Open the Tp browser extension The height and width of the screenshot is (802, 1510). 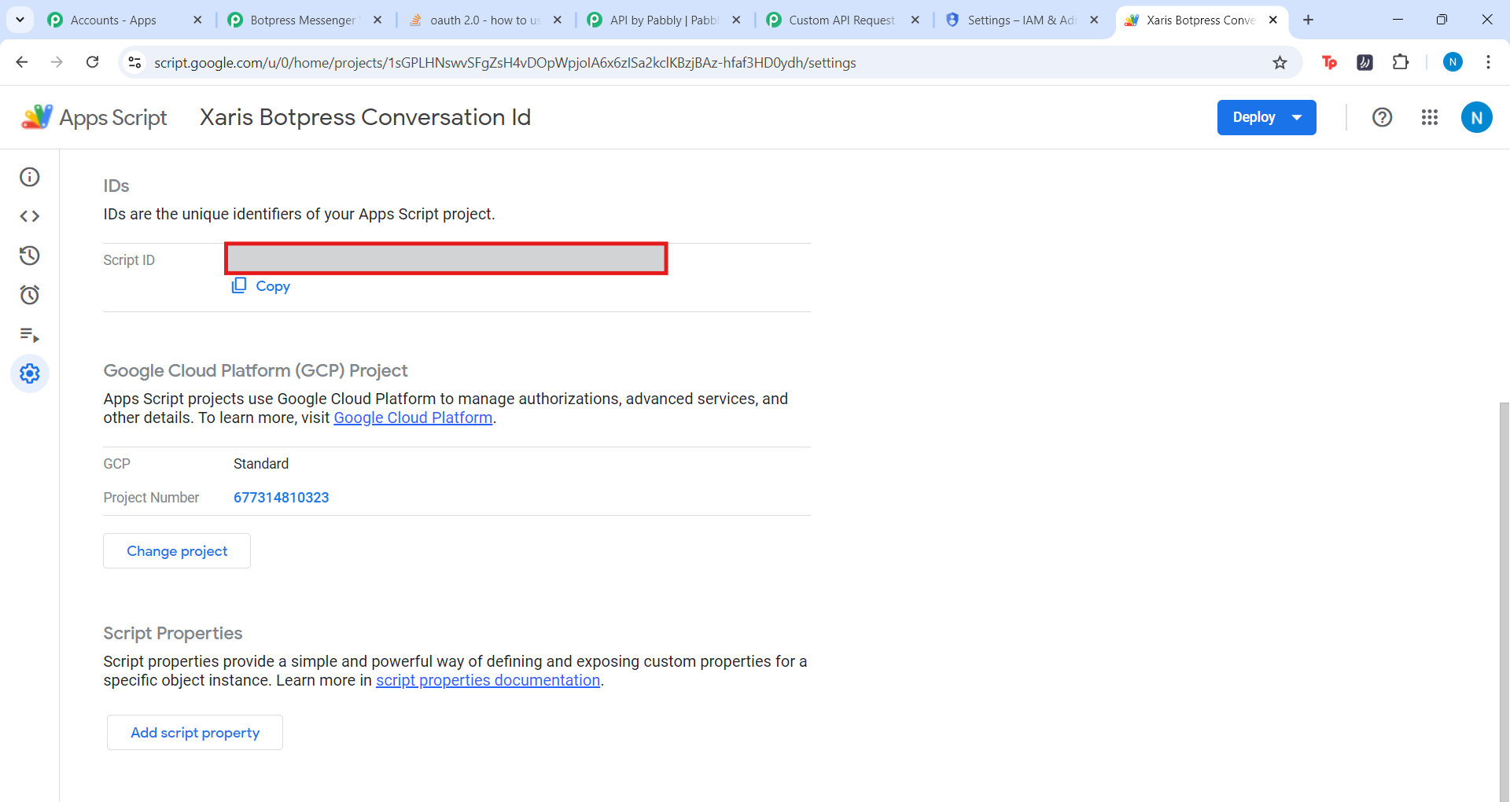(1330, 62)
